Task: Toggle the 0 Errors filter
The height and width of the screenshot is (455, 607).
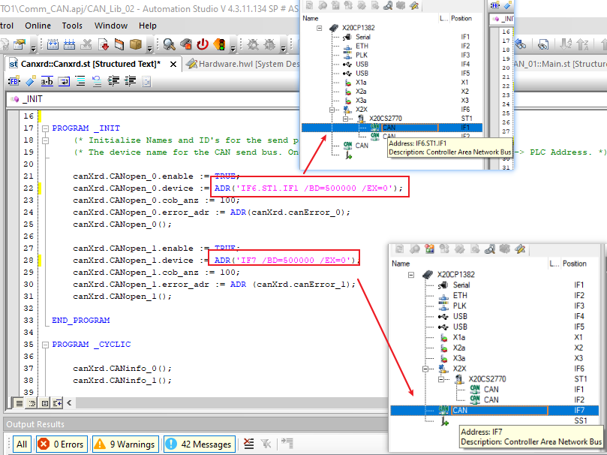Action: coord(62,444)
